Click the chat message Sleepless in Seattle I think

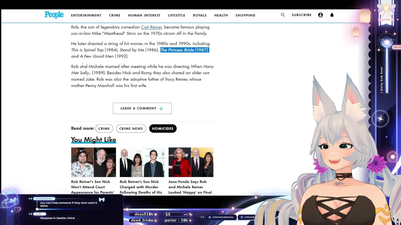pyautogui.click(x=57, y=218)
